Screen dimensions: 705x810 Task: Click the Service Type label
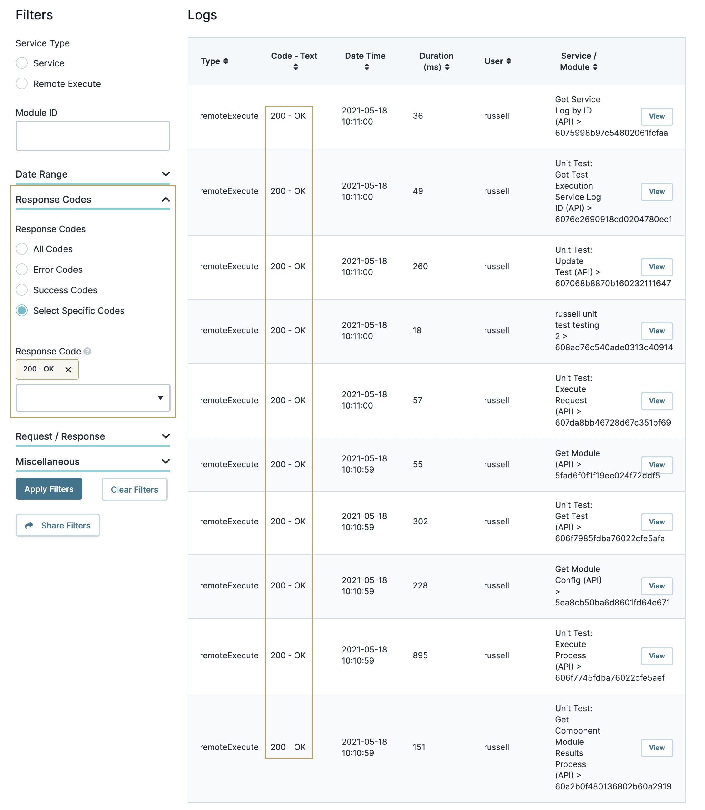point(43,43)
